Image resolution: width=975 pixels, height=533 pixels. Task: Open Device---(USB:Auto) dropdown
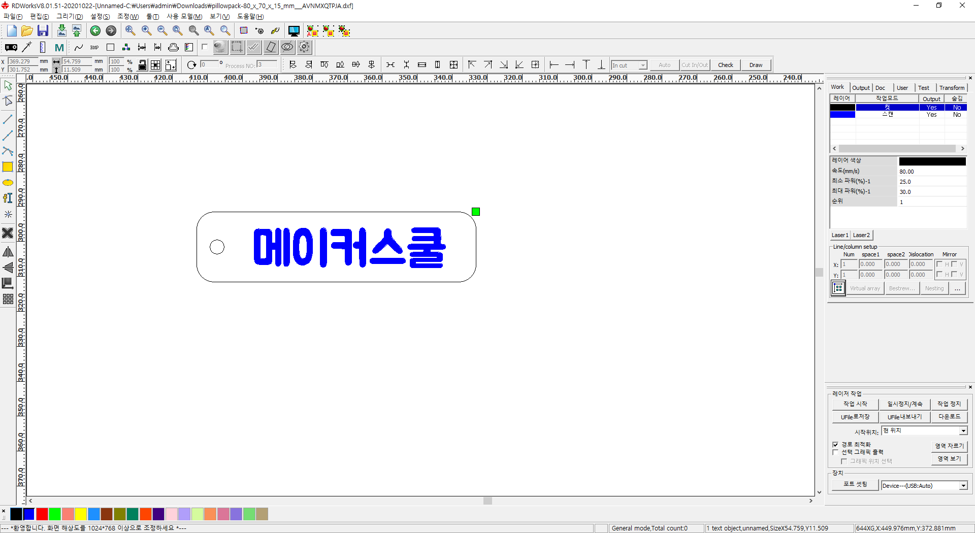click(x=924, y=486)
